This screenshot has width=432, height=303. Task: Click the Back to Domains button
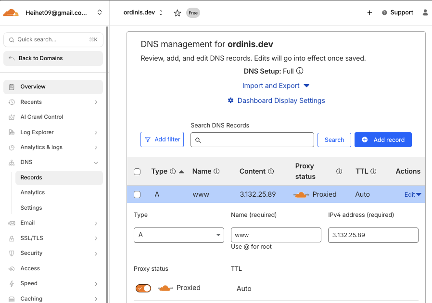[53, 58]
